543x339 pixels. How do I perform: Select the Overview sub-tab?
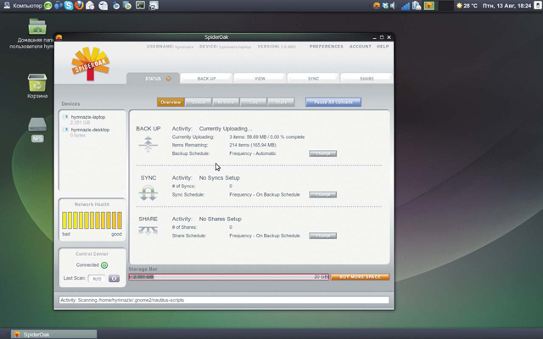(x=171, y=102)
